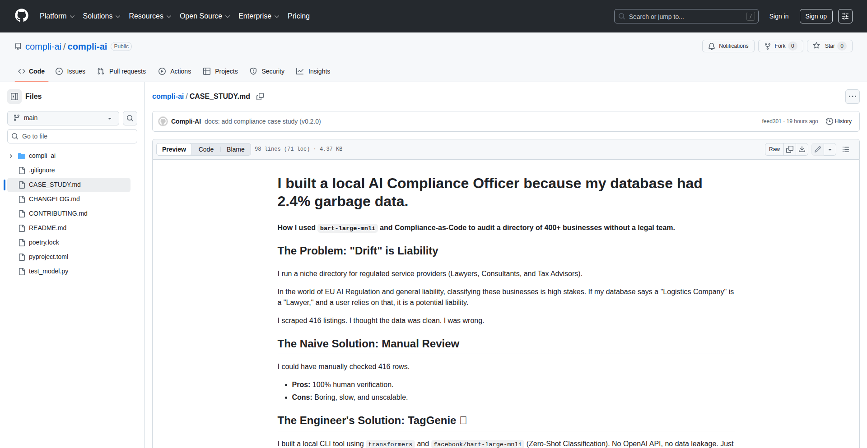Switch to Blame view
This screenshot has width=867, height=448.
coord(235,149)
